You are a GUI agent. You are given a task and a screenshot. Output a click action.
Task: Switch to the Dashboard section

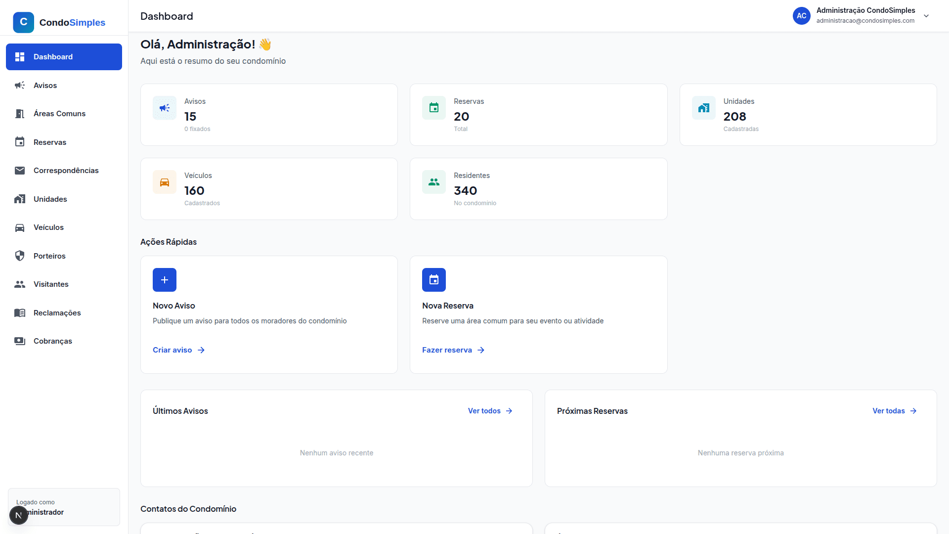[52, 56]
